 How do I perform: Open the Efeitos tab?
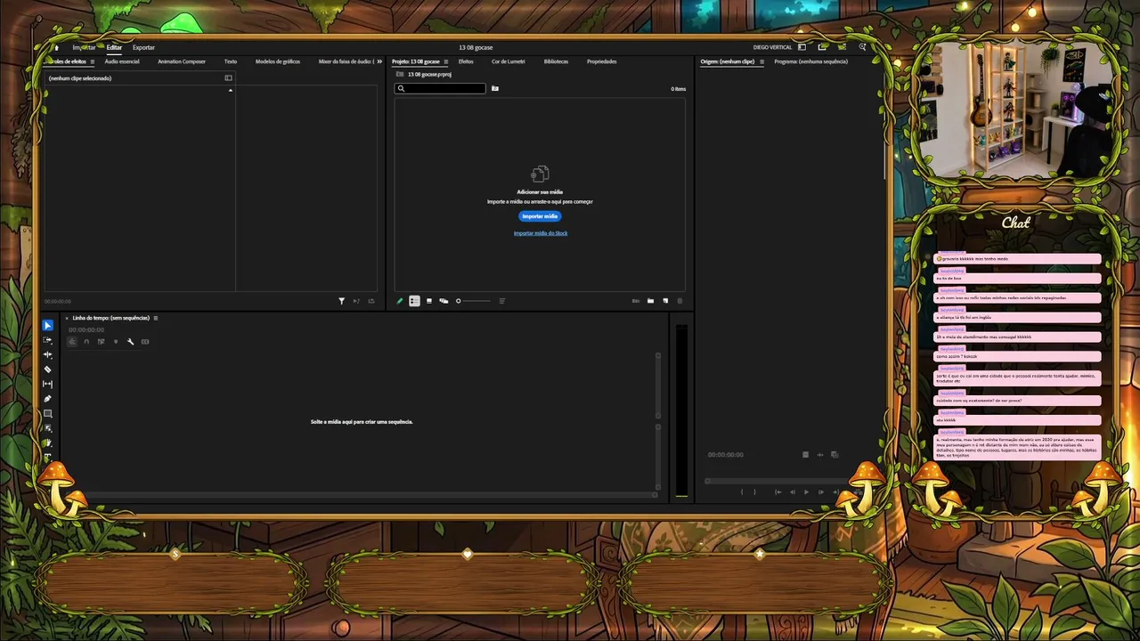click(466, 61)
